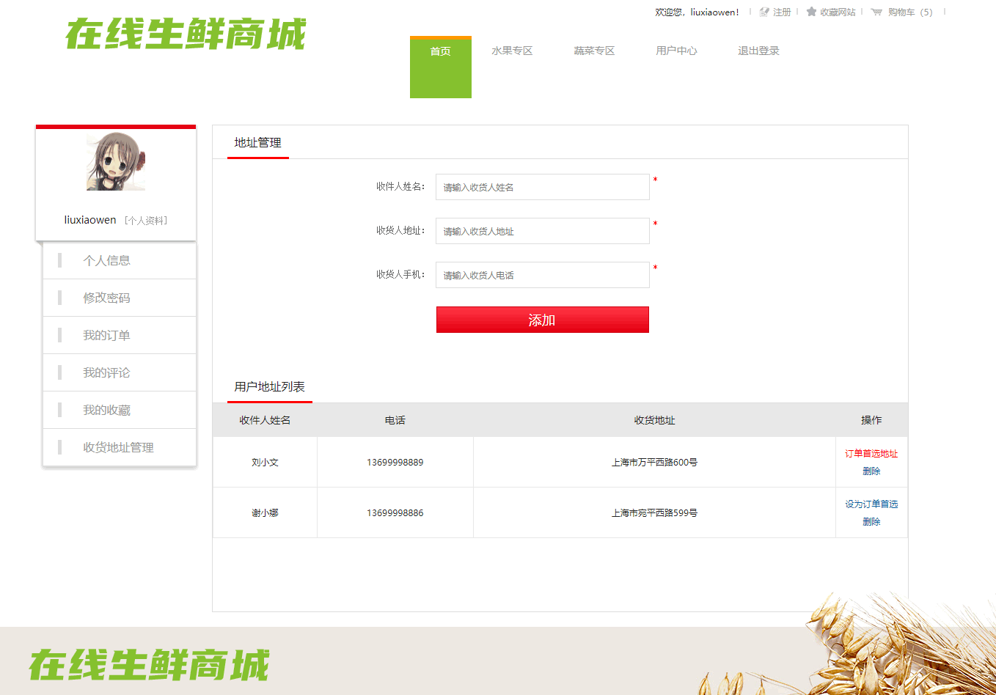
Task: Delete the 谢小娜 address row
Action: [871, 522]
